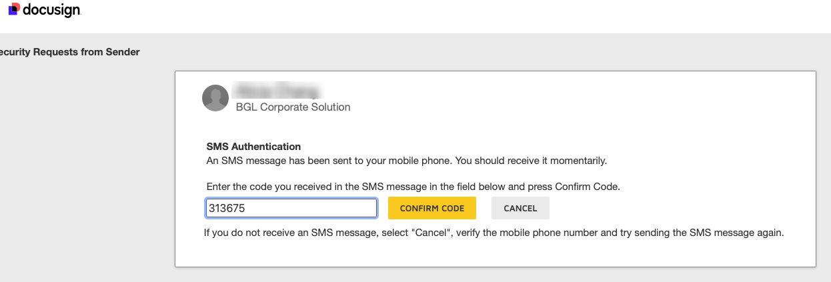Click the 'SMS message has been sent' notice
Image resolution: width=831 pixels, height=282 pixels.
(x=407, y=161)
